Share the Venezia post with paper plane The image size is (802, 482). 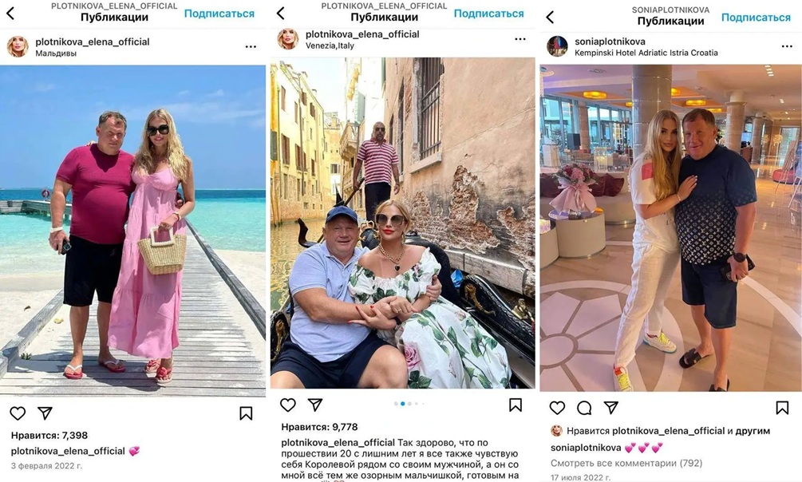(315, 405)
